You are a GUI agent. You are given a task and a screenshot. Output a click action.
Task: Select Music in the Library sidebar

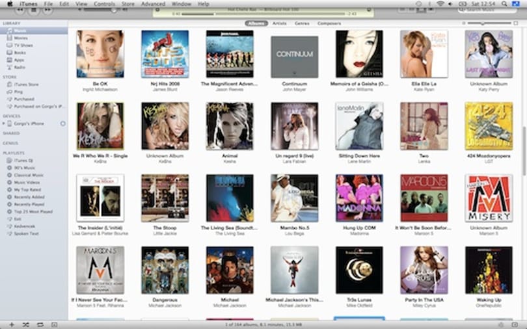click(34, 31)
